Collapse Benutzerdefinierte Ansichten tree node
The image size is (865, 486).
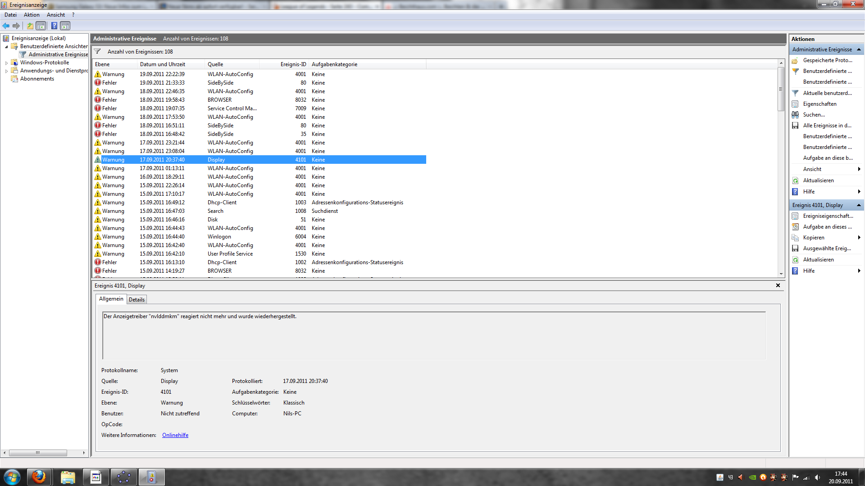coord(6,47)
